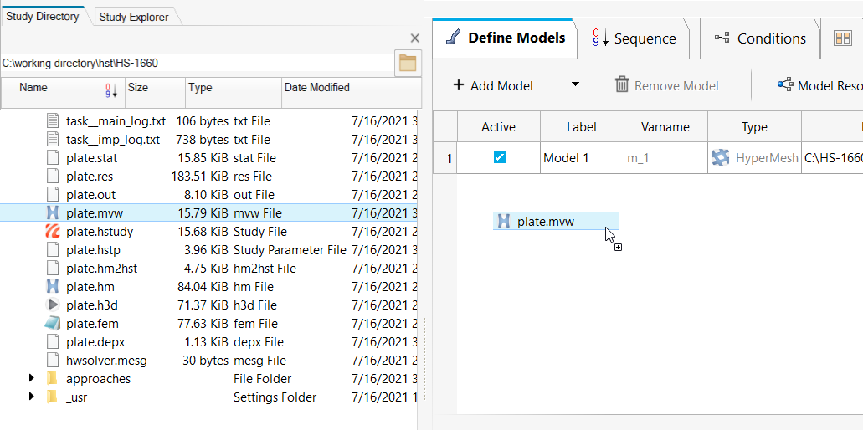The height and width of the screenshot is (430, 863).
Task: Close the Study Directory panel
Action: 414,38
